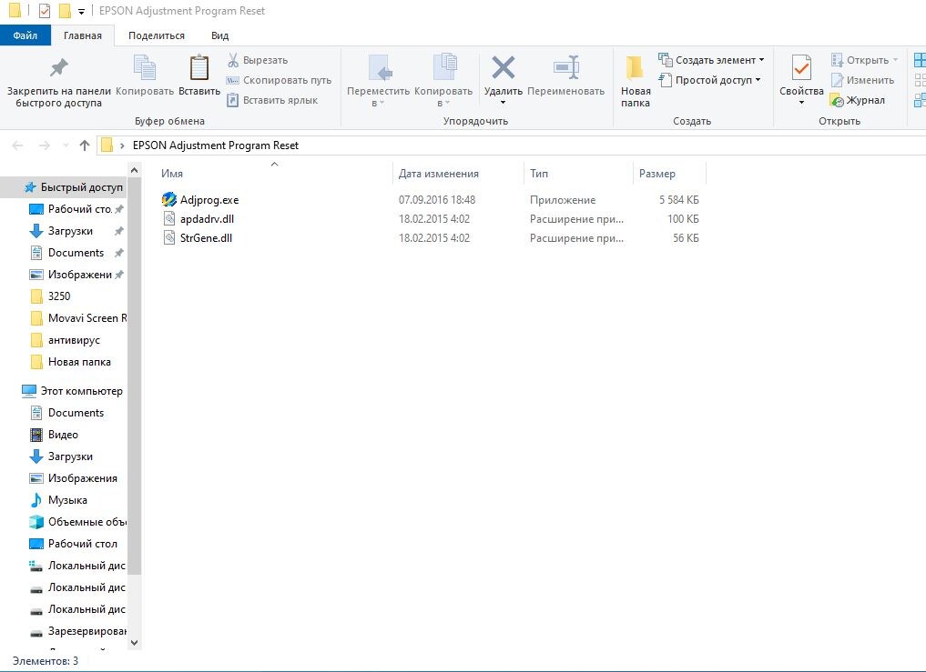This screenshot has height=672, width=926.
Task: Click the Переименовать icon
Action: [565, 67]
